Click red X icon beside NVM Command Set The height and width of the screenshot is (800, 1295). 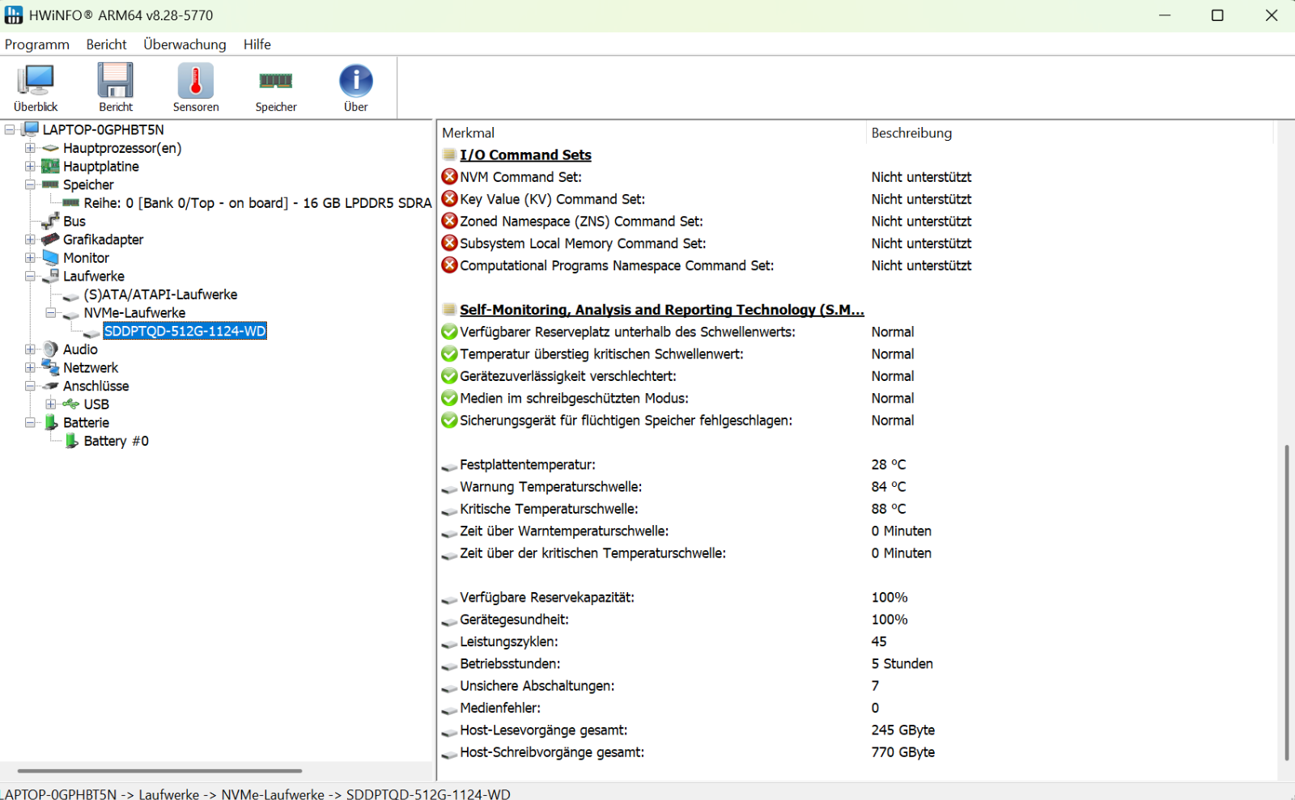pyautogui.click(x=450, y=176)
